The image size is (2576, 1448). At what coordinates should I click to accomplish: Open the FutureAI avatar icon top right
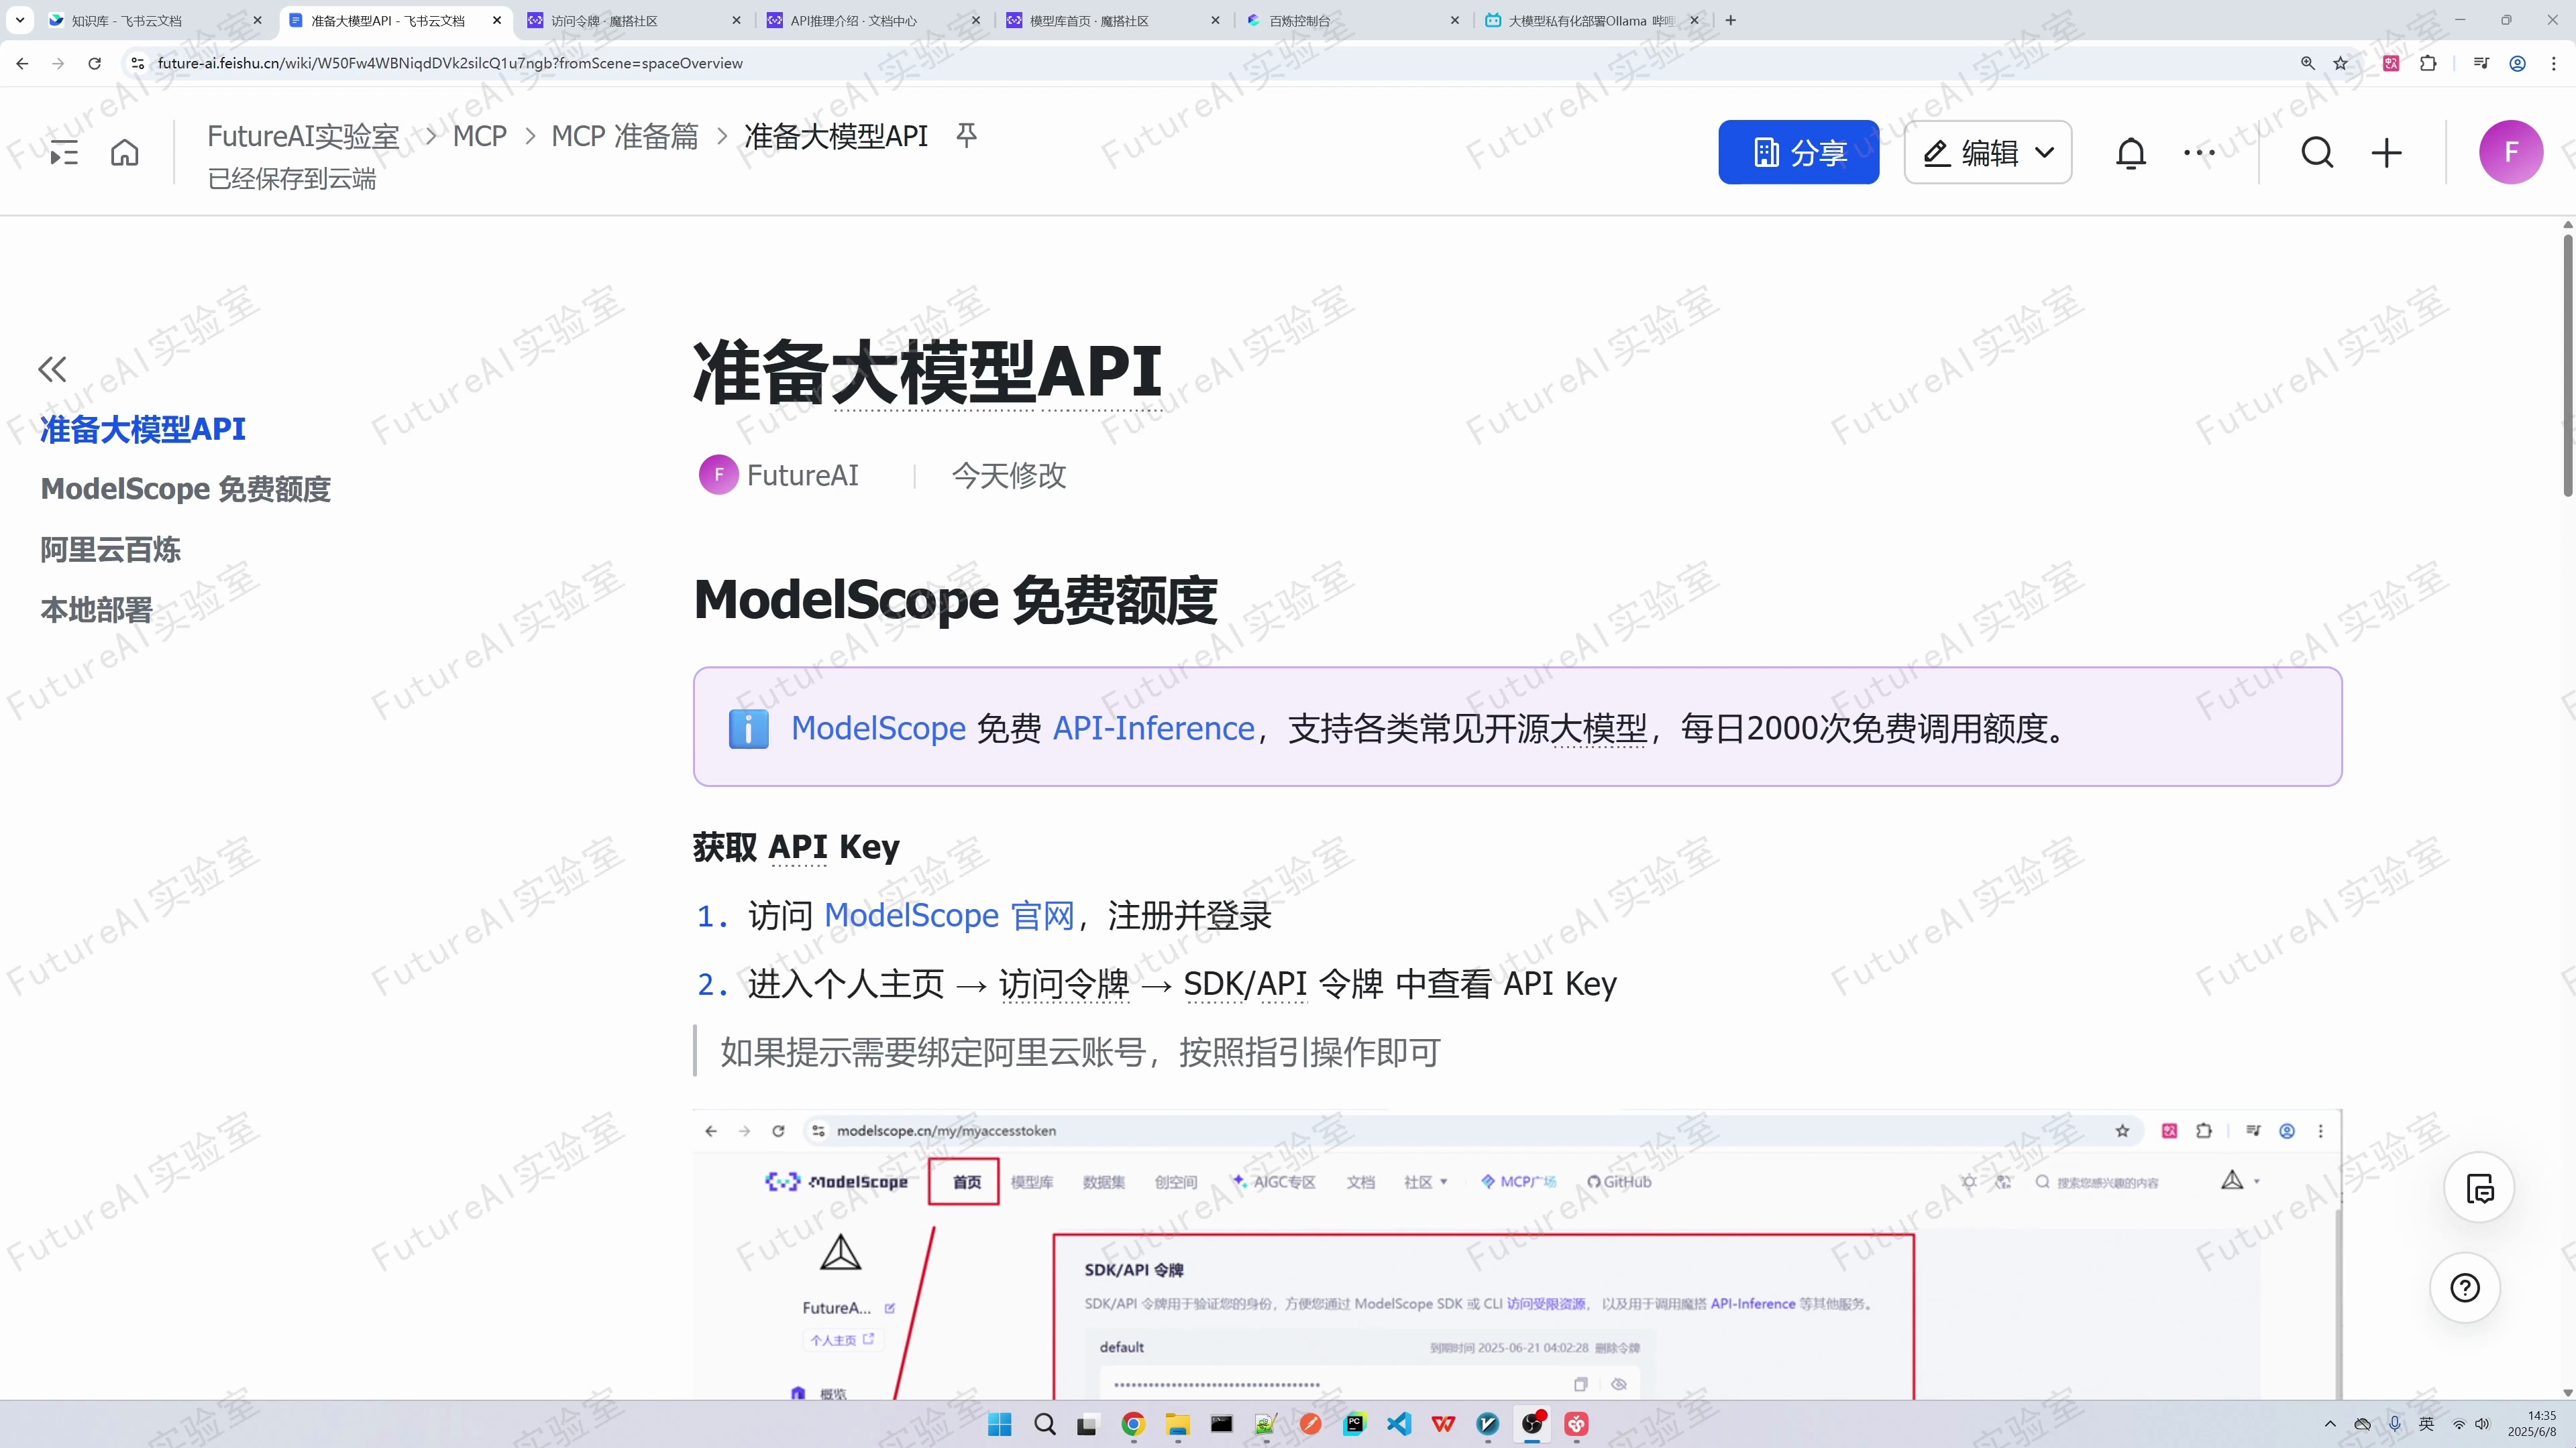click(2512, 152)
